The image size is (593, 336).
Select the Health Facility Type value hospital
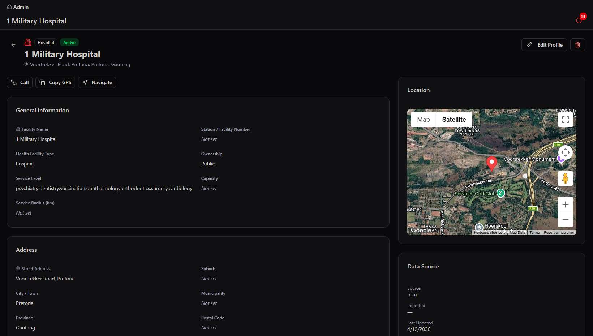[25, 164]
